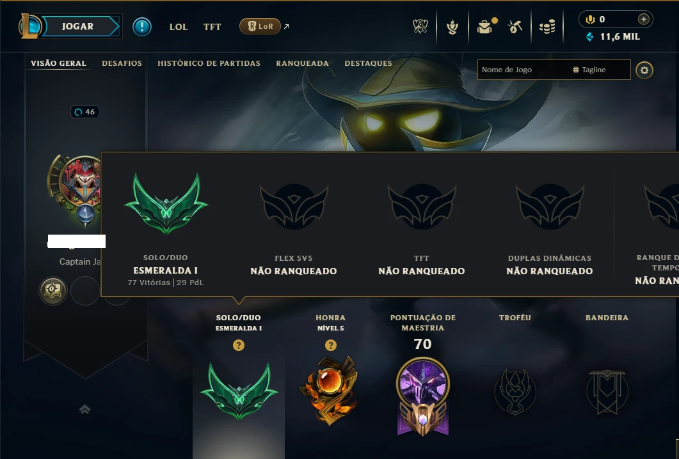Click the Nome de Jogo search field
This screenshot has height=459, width=679.
point(522,70)
